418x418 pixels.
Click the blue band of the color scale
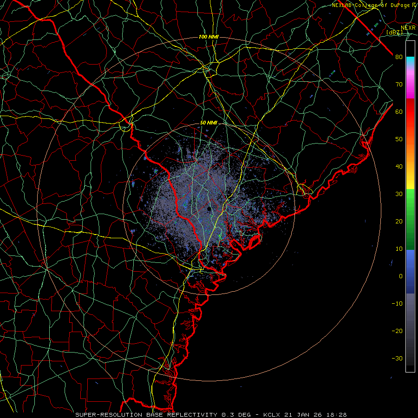[x=410, y=272]
